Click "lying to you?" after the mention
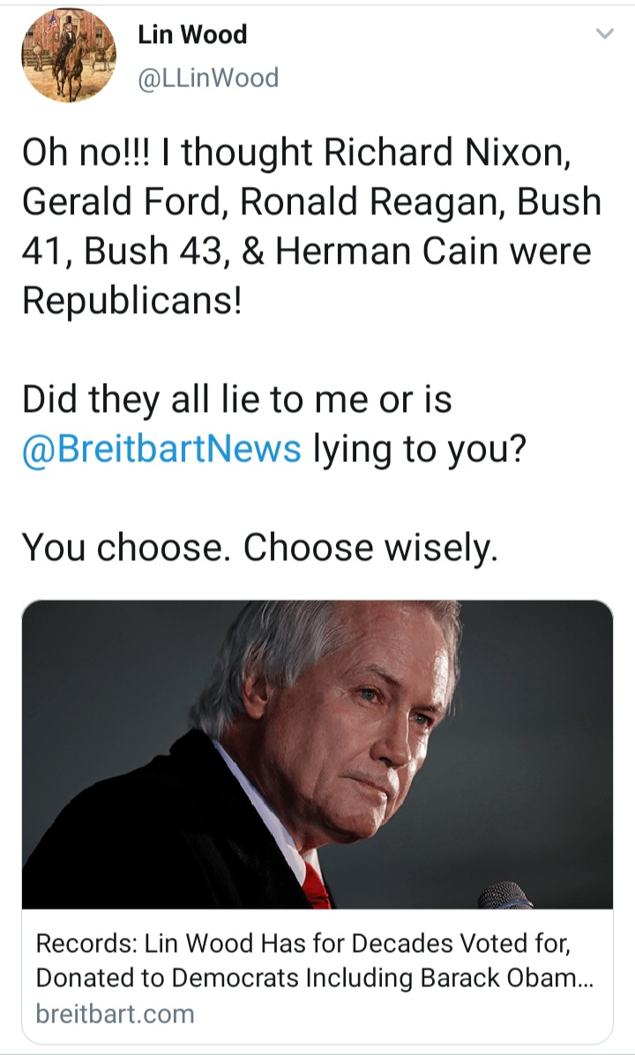 click(420, 449)
